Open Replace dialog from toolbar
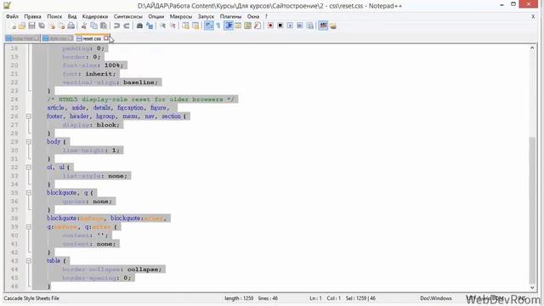The image size is (544, 306). pos(150,25)
